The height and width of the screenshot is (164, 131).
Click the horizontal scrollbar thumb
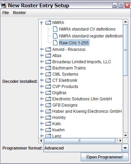[x=79, y=141]
